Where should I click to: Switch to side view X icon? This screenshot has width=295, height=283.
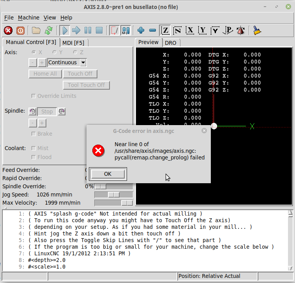click(x=190, y=30)
